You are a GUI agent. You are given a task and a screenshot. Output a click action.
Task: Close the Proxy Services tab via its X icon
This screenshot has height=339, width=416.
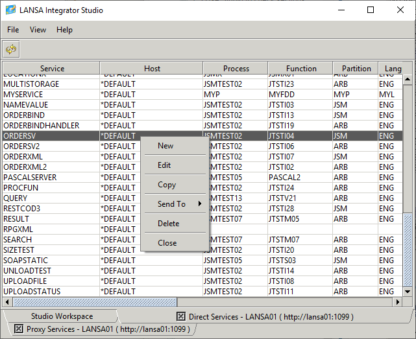(19, 329)
